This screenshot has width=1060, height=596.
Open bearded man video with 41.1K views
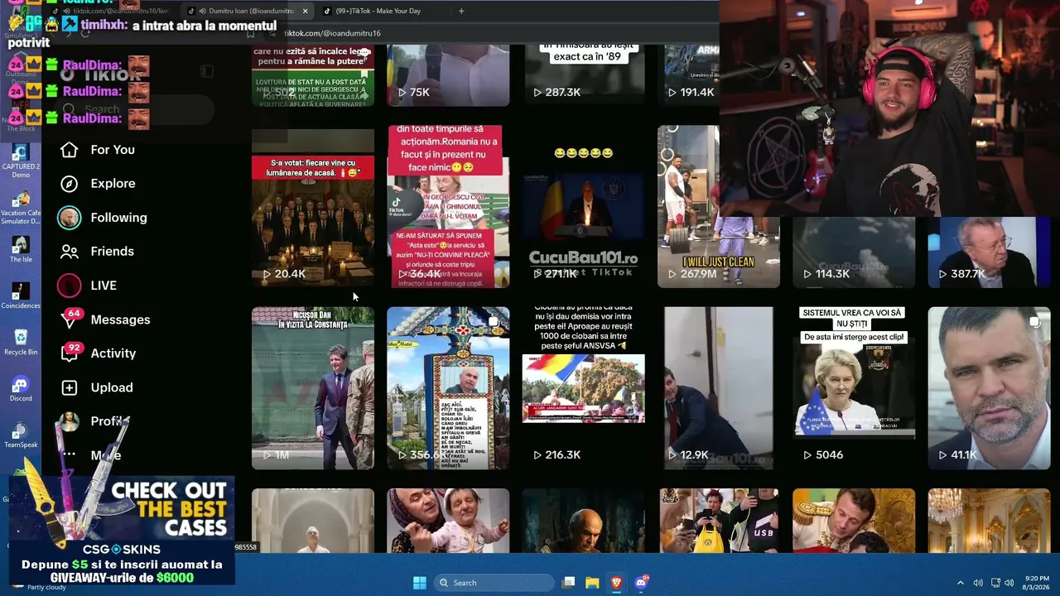click(x=989, y=388)
